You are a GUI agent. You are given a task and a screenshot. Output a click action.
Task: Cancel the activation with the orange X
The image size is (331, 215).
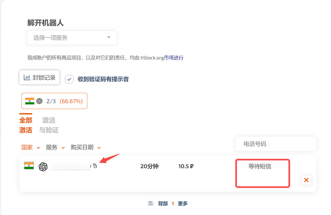[306, 180]
